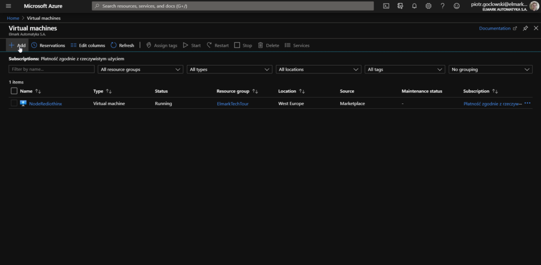Screen dimensions: 541x265
Task: Click the Maintenance status column header
Action: (422, 91)
